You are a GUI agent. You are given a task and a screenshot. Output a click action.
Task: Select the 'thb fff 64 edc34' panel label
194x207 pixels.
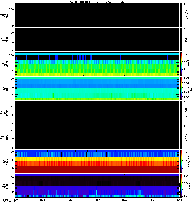click(x=4, y=15)
